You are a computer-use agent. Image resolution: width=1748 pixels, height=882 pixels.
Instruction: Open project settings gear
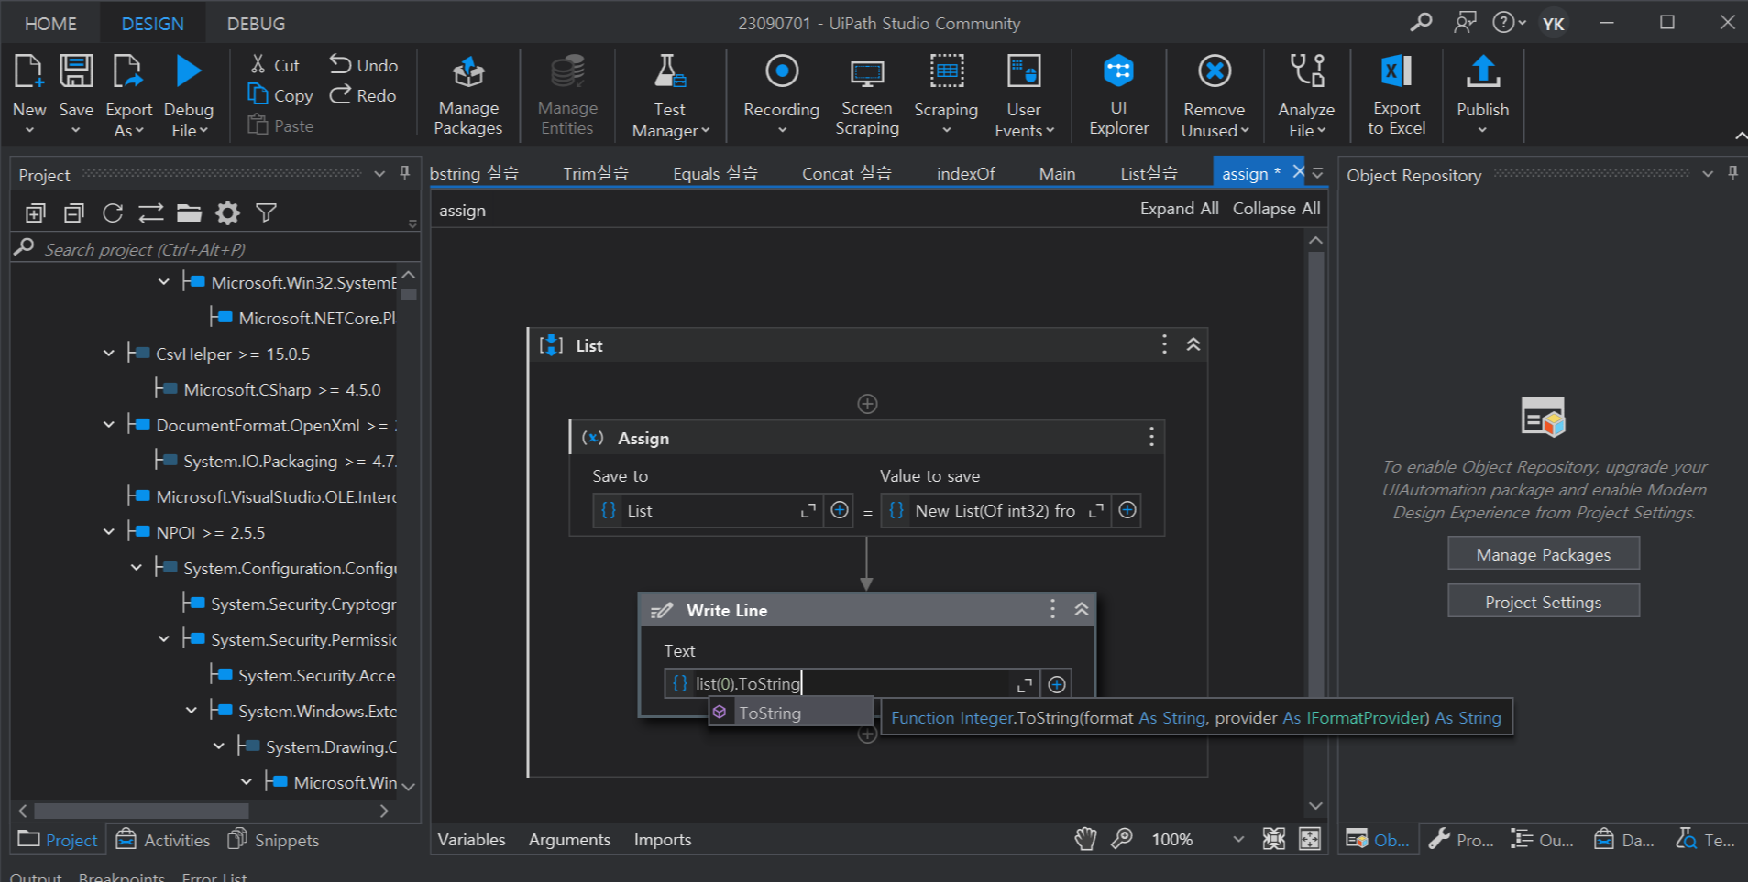click(x=227, y=213)
